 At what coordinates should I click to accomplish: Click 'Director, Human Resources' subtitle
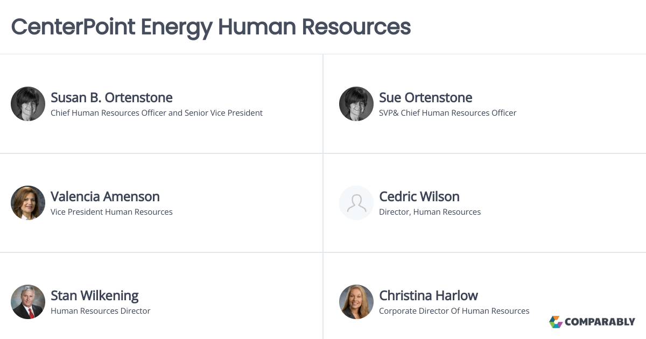point(430,212)
